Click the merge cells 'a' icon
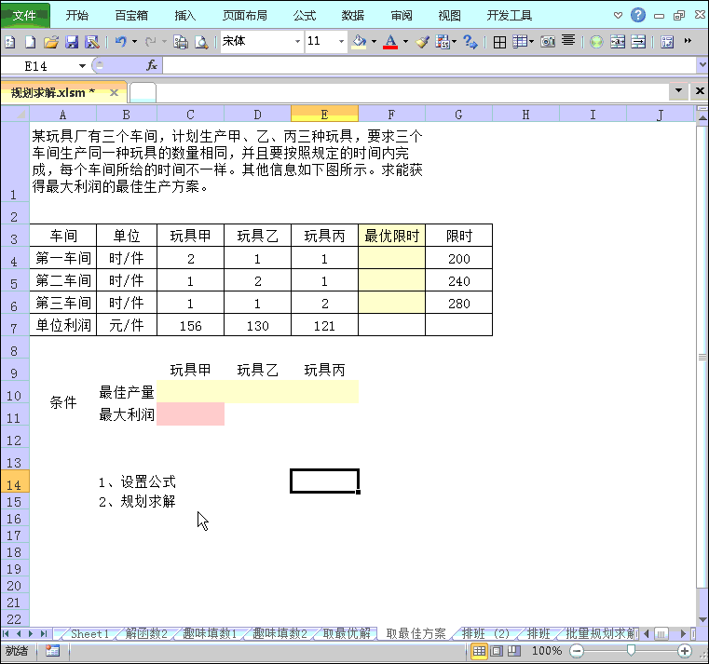The width and height of the screenshot is (709, 664). click(x=618, y=42)
